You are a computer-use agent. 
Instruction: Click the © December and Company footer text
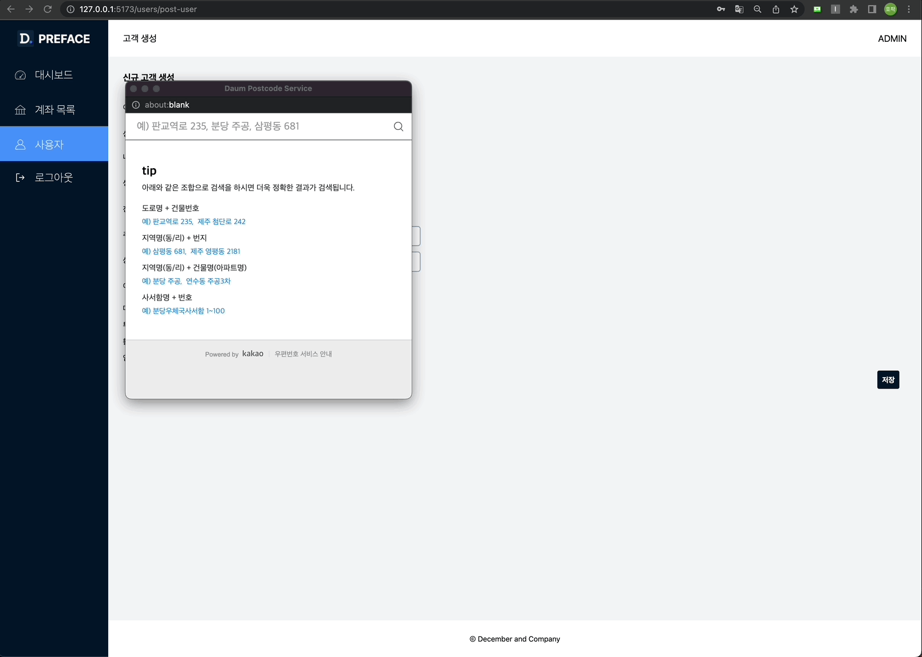tap(515, 639)
